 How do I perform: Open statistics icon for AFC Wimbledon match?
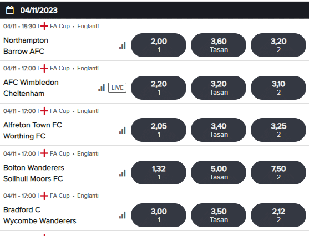click(x=102, y=88)
